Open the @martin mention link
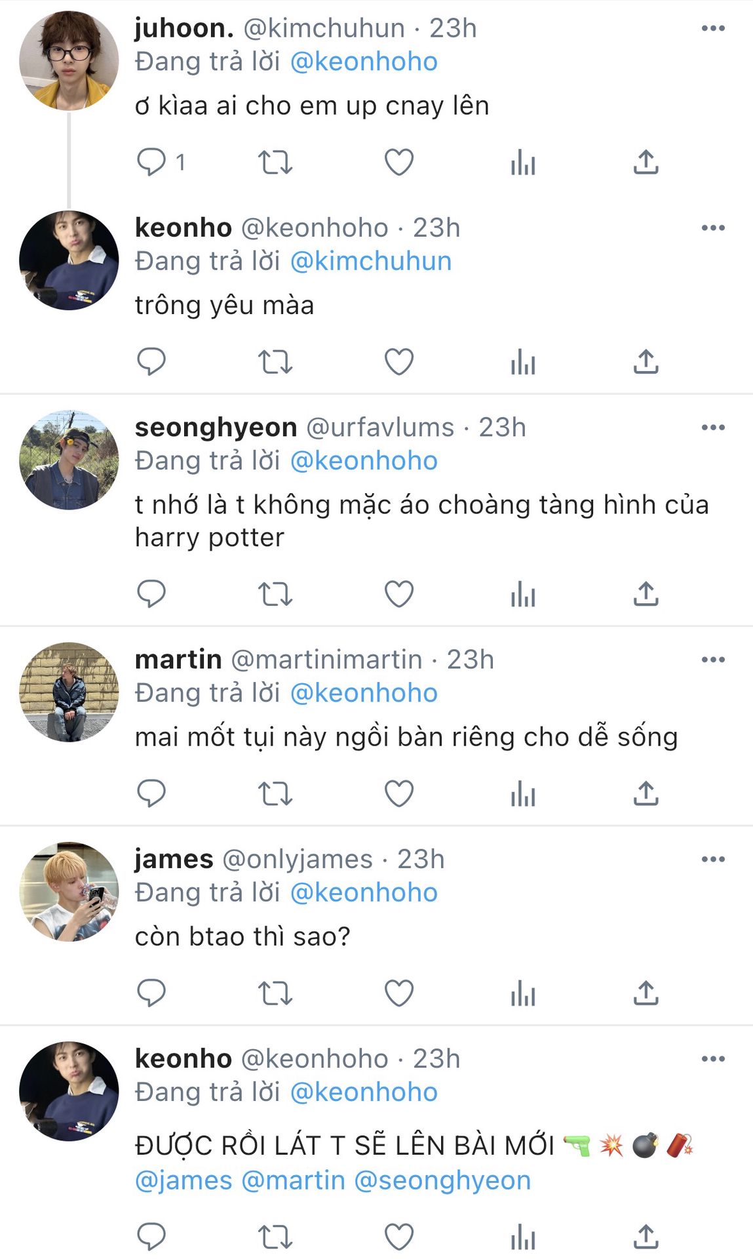This screenshot has width=753, height=1259. point(293,1180)
